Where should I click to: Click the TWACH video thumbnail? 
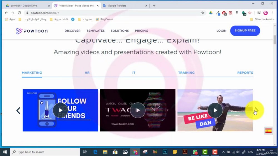tap(138, 110)
